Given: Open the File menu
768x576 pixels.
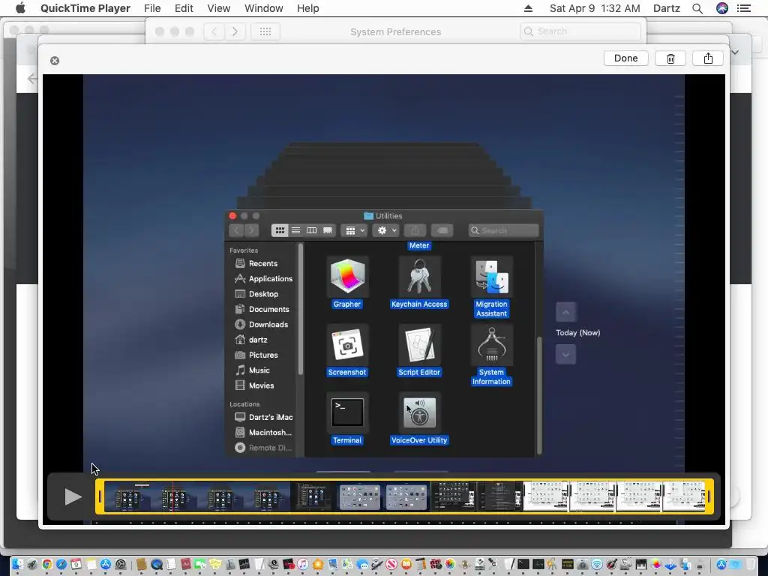Looking at the screenshot, I should [x=152, y=8].
